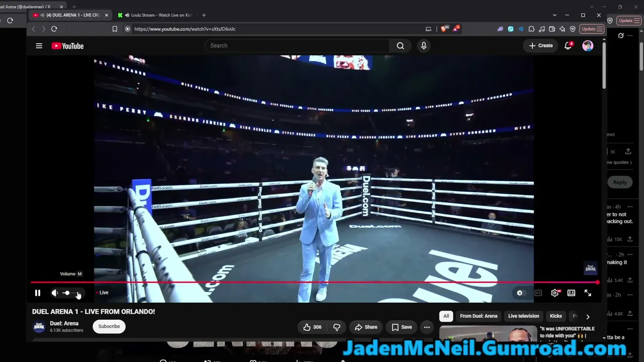Click the picture-in-picture address bar icon
644x362 pixels.
coord(428,29)
